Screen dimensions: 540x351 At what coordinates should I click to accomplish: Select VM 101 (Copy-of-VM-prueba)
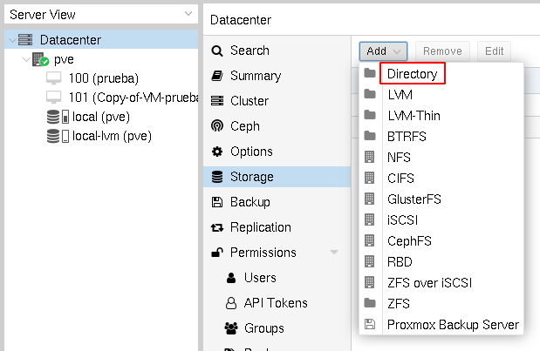click(101, 98)
